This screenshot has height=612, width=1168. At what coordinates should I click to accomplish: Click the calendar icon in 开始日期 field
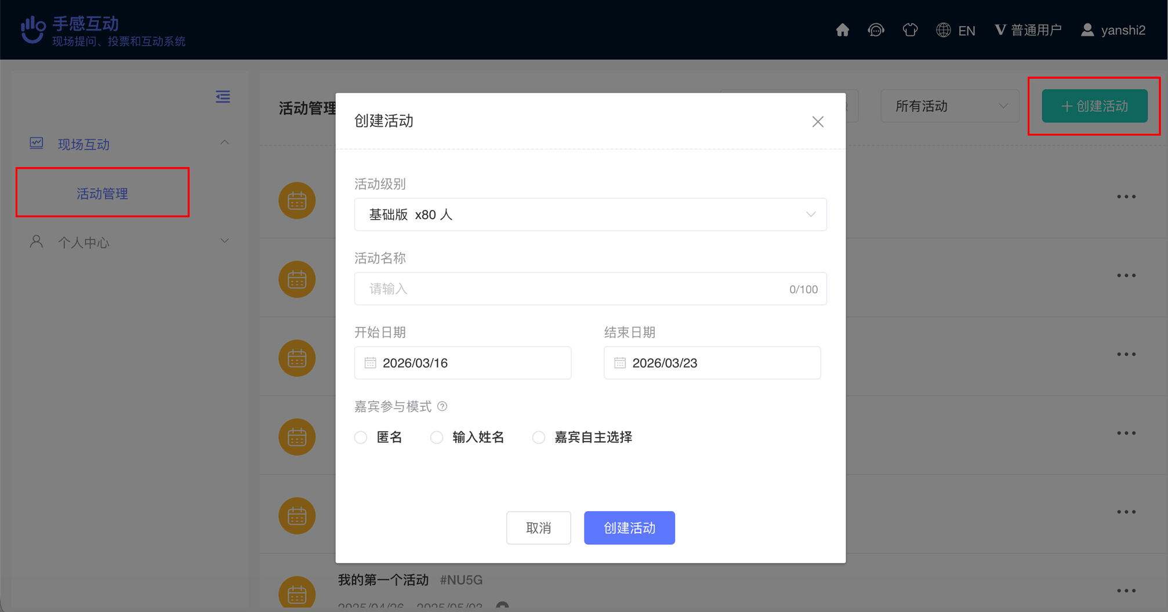[370, 363]
